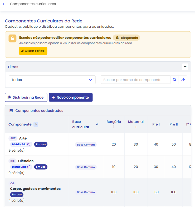Click Distribuir na Rede button
Viewport: 195px width, 207px height.
tap(26, 97)
